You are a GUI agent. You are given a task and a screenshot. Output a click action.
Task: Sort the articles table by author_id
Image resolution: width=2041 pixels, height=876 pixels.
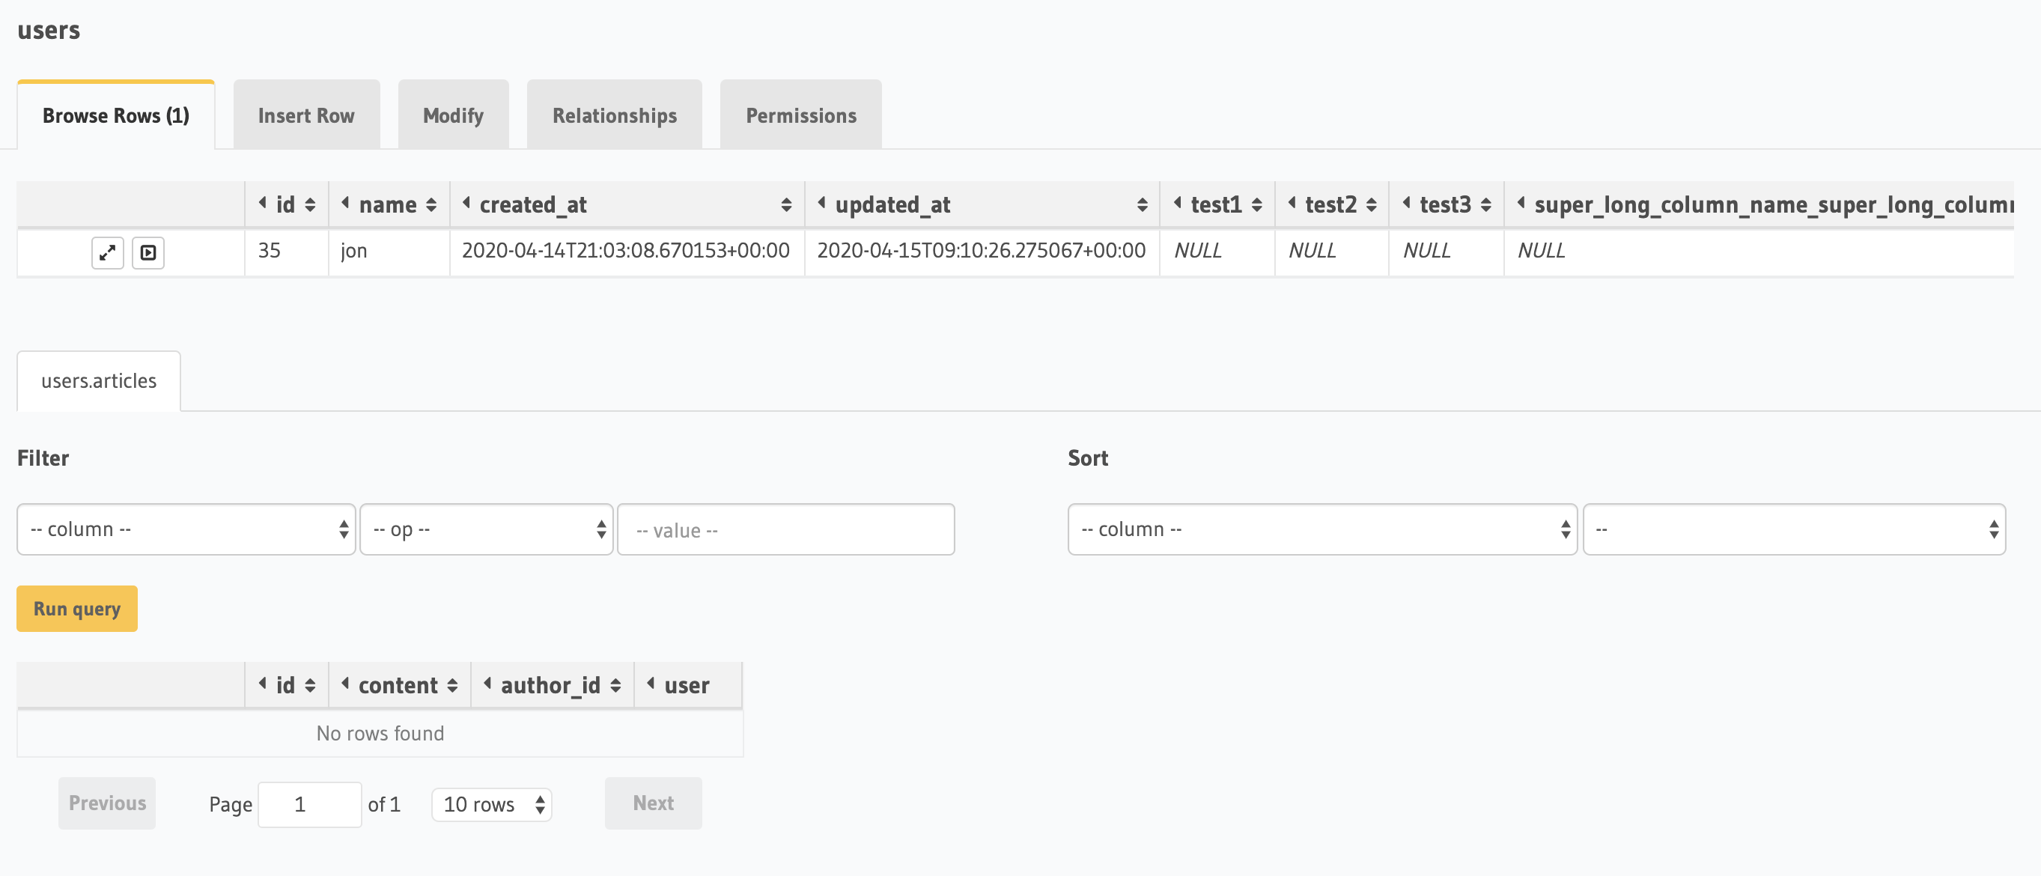tap(618, 684)
